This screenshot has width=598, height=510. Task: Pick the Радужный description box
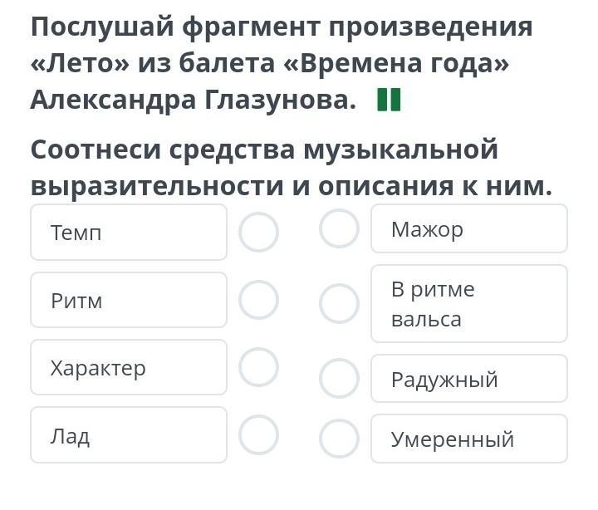pyautogui.click(x=468, y=379)
